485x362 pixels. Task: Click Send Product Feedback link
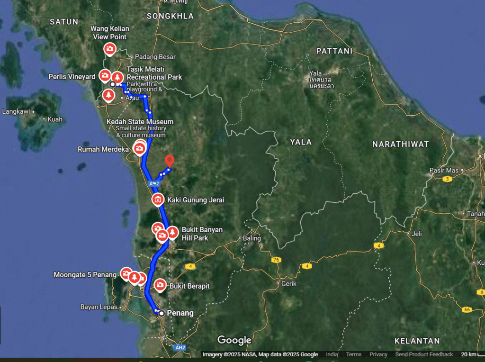tap(424, 354)
